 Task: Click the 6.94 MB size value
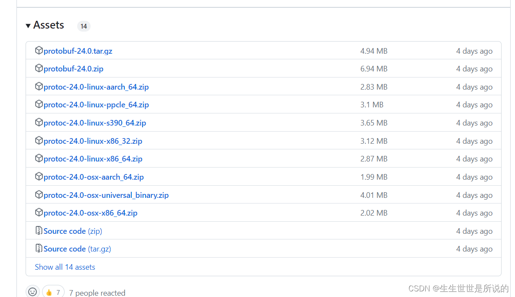374,69
